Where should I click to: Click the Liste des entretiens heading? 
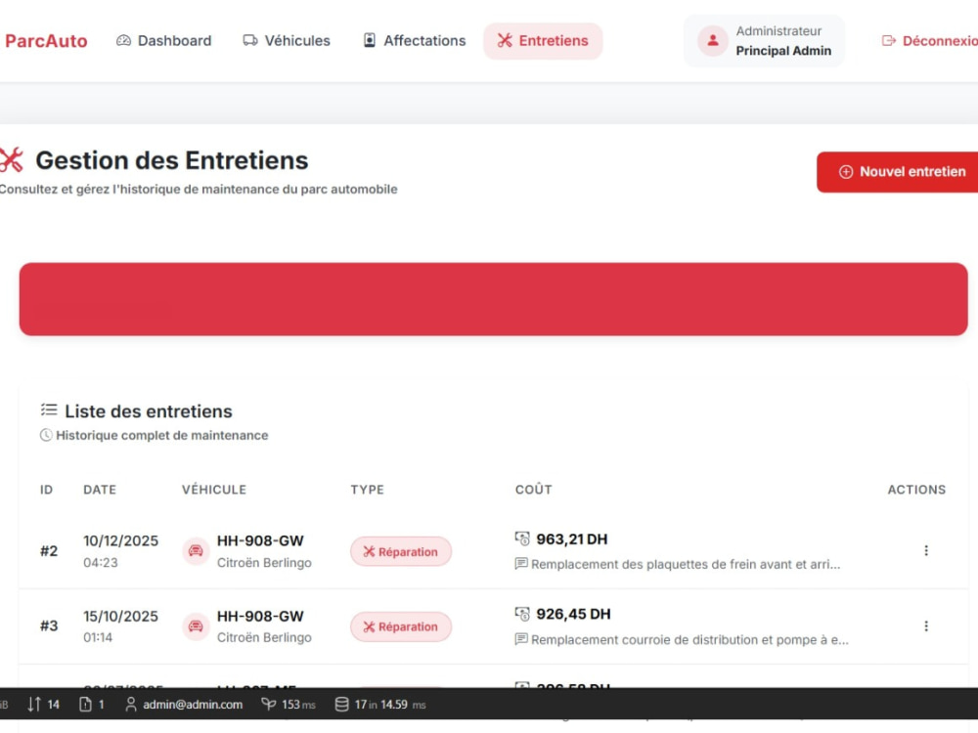(149, 411)
